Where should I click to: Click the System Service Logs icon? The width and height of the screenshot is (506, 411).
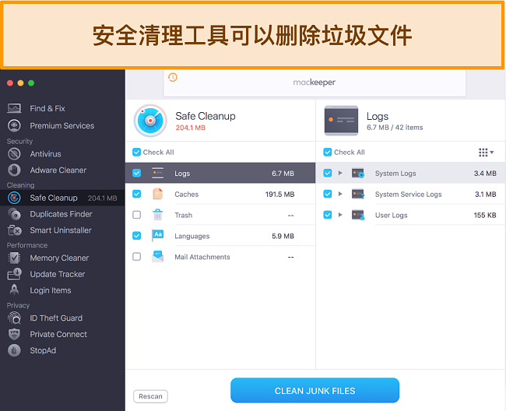[358, 194]
